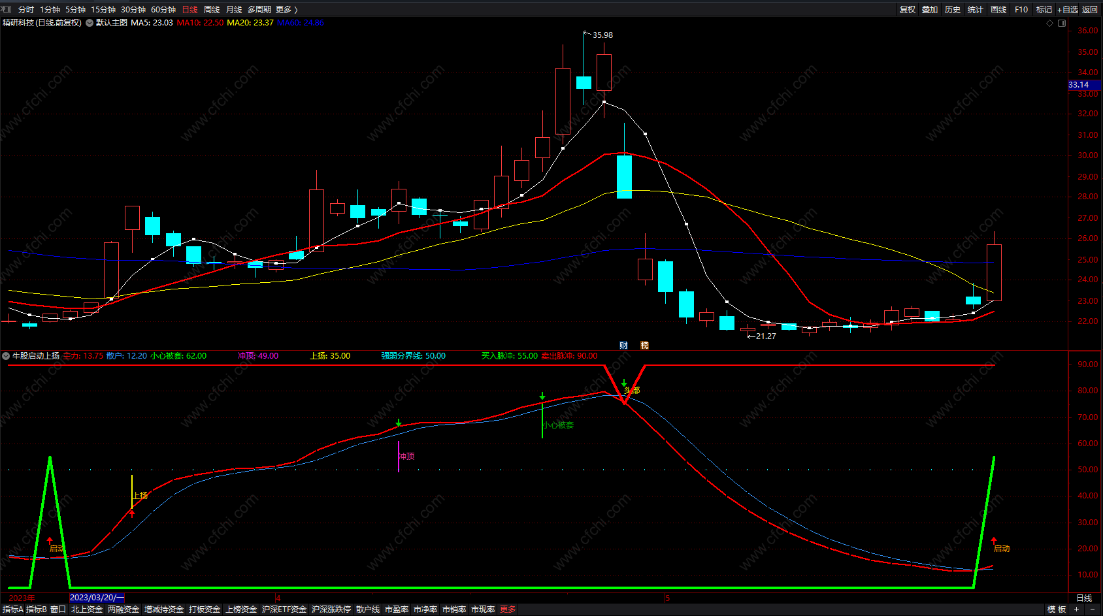
Task: Click the 主力: 13.75 indicator value
Action: [83, 356]
